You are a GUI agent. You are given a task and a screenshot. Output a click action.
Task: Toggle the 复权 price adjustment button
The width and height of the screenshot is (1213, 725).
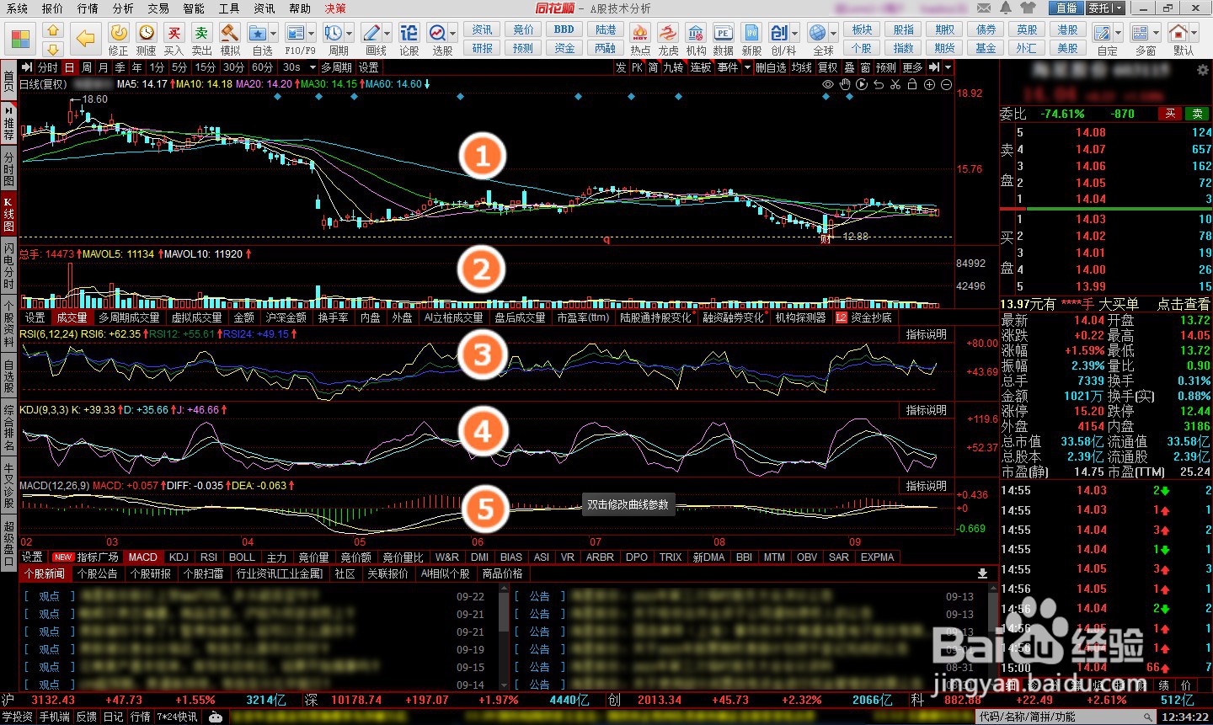tap(828, 67)
